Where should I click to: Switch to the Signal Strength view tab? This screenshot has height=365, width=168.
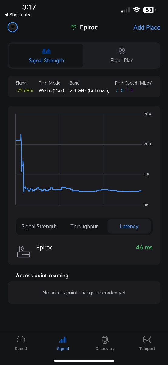coord(46,56)
